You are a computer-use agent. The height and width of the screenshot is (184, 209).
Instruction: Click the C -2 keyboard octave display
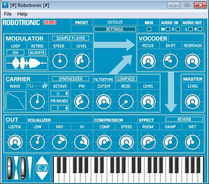tap(42, 168)
